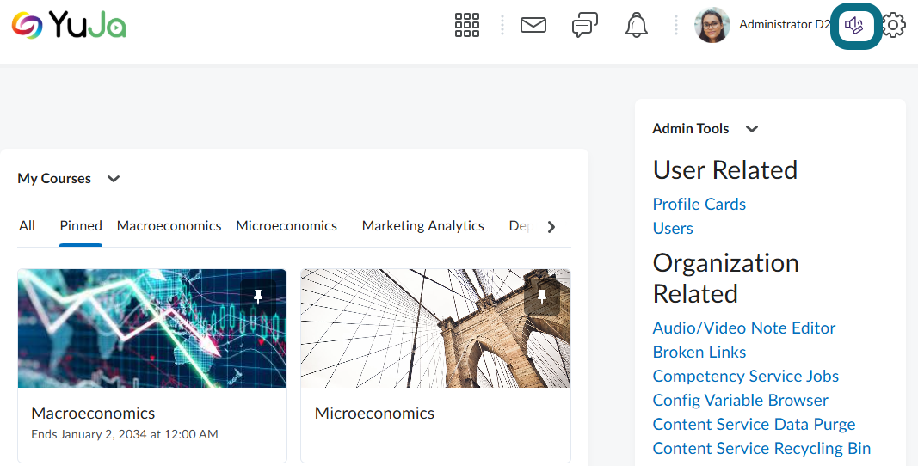This screenshot has width=918, height=466.
Task: Click the User Related heading
Action: tap(724, 170)
